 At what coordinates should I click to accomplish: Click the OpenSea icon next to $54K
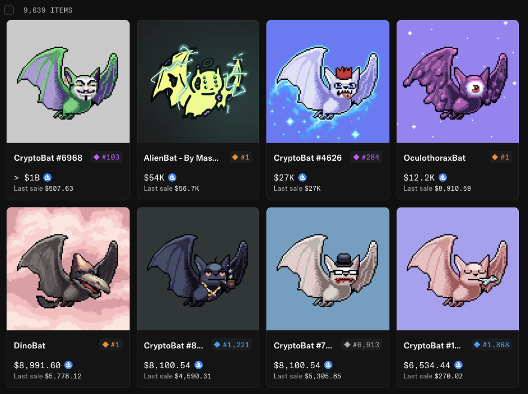[172, 178]
